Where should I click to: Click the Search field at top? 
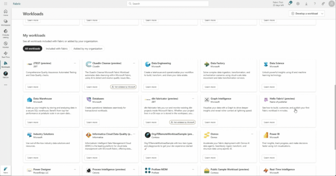point(168,4)
